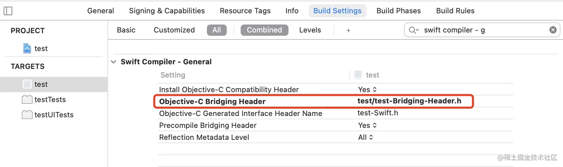Switch view to Levels
The height and width of the screenshot is (167, 563).
[x=310, y=30]
